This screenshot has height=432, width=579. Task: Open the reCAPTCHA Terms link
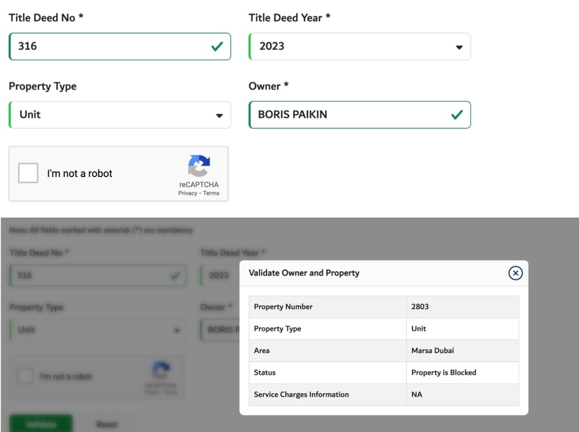(211, 193)
